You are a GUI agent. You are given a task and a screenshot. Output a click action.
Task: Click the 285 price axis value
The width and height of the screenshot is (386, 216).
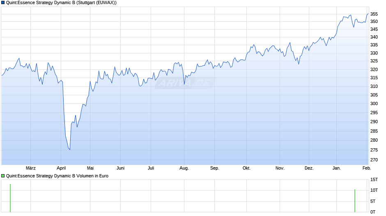[x=374, y=131]
